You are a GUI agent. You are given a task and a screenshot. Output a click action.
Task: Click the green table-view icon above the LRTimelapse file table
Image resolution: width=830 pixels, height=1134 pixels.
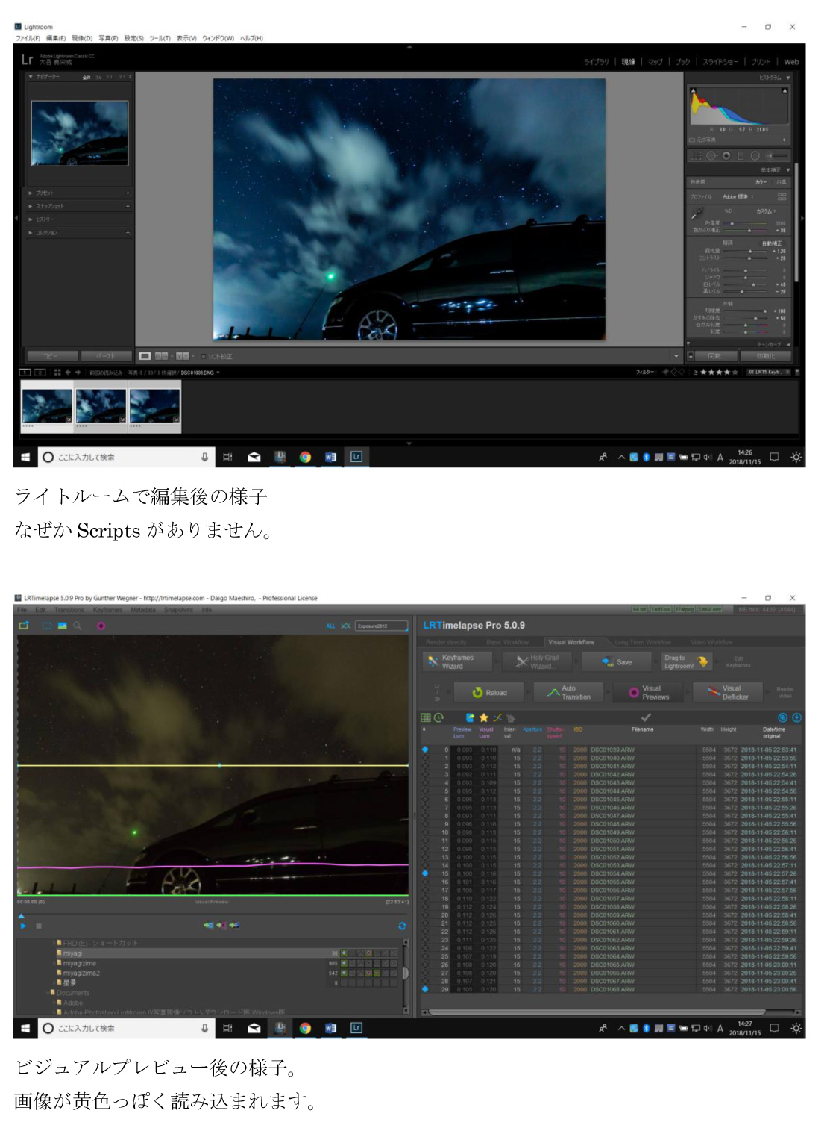(426, 717)
